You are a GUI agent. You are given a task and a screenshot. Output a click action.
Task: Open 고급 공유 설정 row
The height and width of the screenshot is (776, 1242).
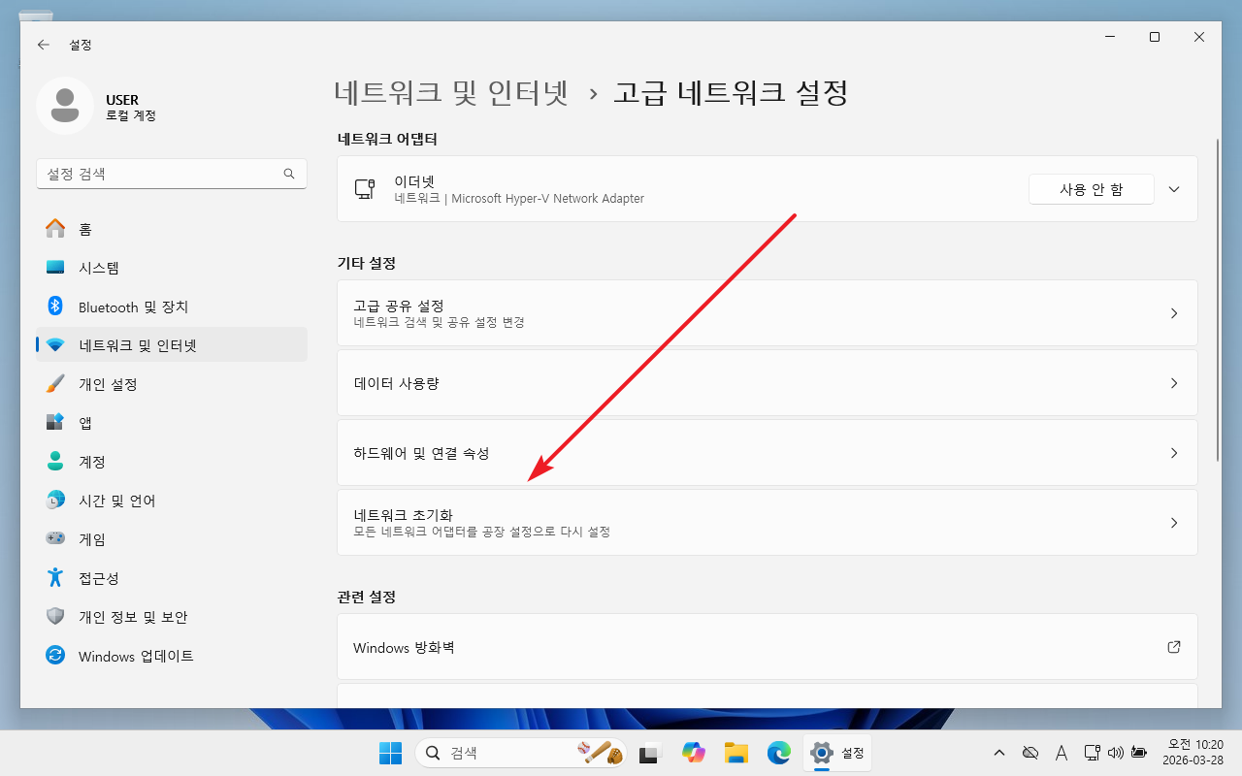[767, 313]
